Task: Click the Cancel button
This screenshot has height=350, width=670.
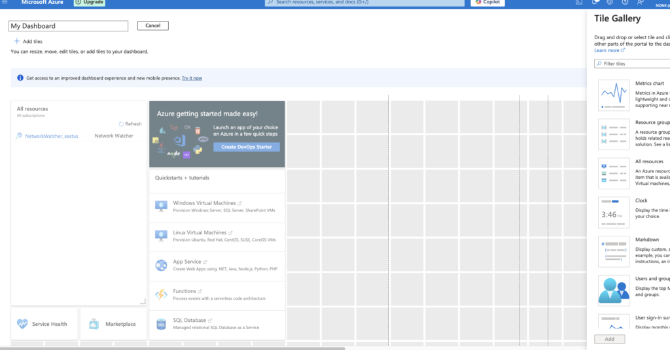Action: pos(153,25)
